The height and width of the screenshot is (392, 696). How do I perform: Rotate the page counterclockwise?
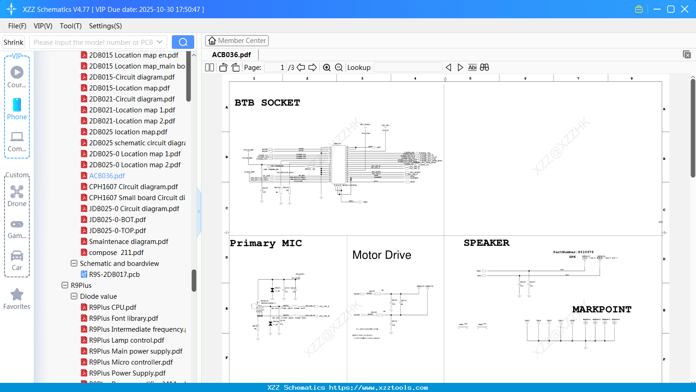point(223,68)
